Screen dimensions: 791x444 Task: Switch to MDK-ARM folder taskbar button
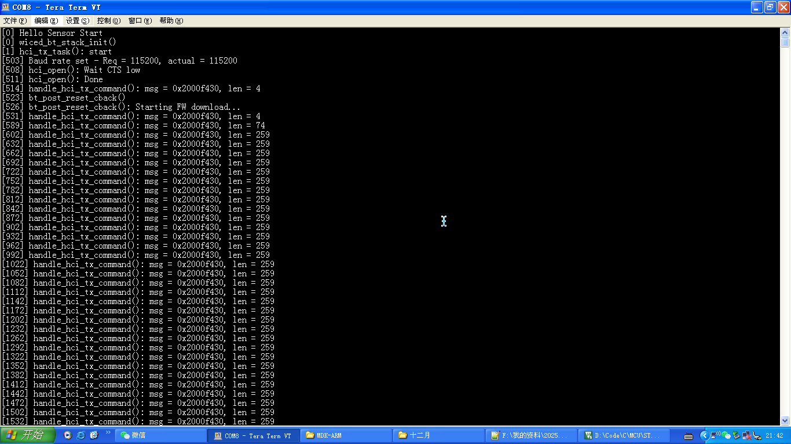[x=346, y=435]
